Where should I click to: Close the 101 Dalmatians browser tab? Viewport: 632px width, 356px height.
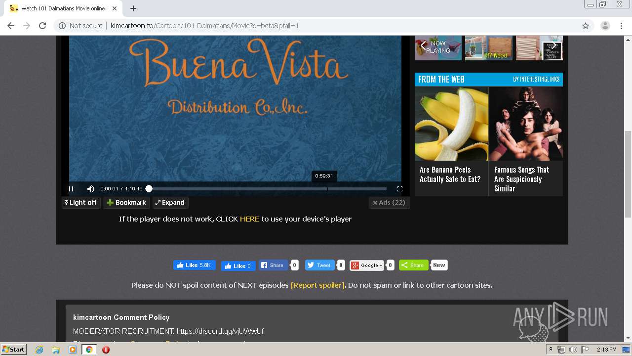(115, 8)
